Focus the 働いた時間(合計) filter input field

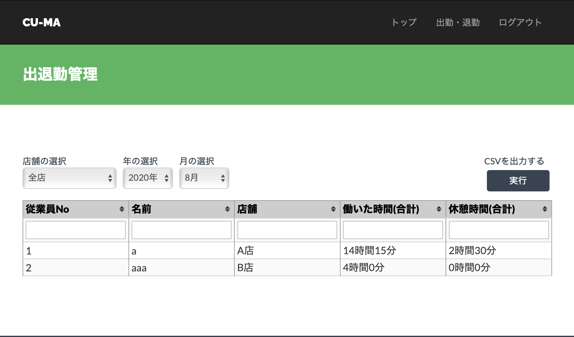coord(393,230)
